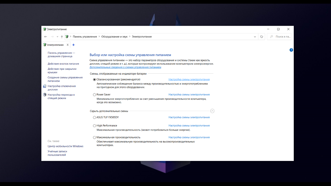Click the address bar power icon
This screenshot has width=331, height=186.
67,37
